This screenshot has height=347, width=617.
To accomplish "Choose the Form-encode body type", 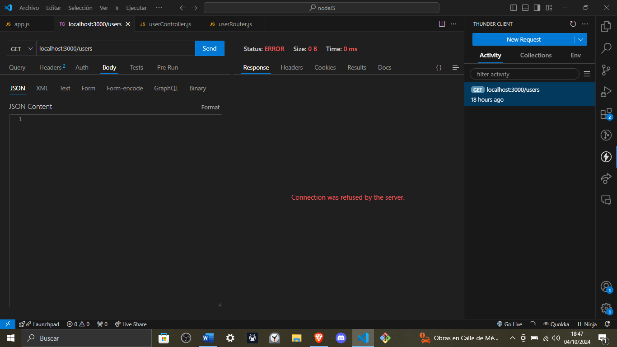I will click(x=125, y=88).
